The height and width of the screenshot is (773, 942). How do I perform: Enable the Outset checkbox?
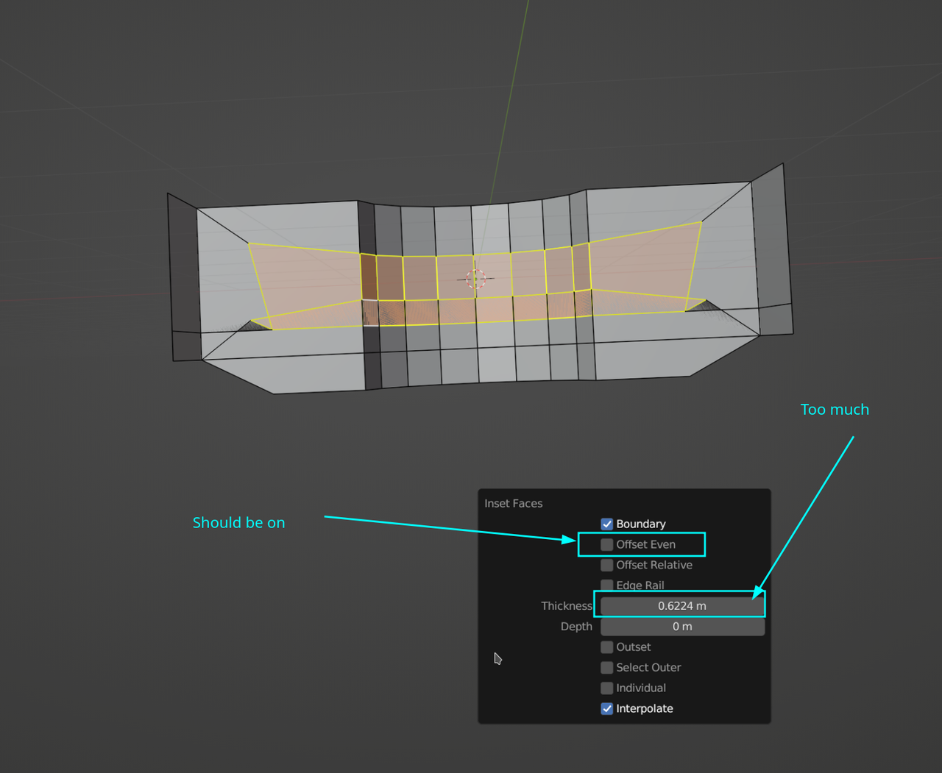click(x=607, y=647)
